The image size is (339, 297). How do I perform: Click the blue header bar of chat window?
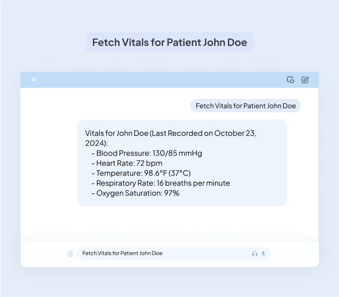pos(169,80)
